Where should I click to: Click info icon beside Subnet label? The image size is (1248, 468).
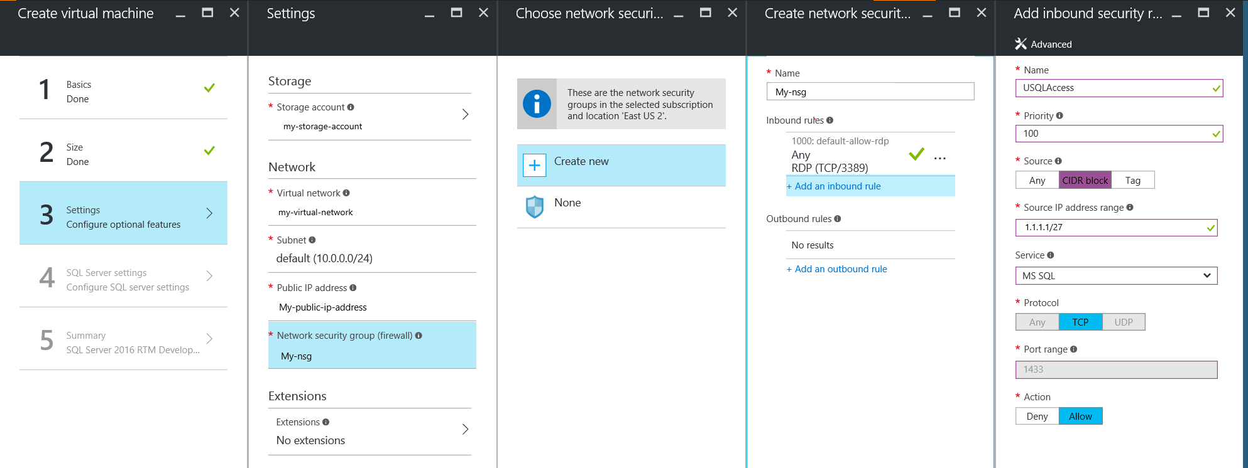(312, 240)
